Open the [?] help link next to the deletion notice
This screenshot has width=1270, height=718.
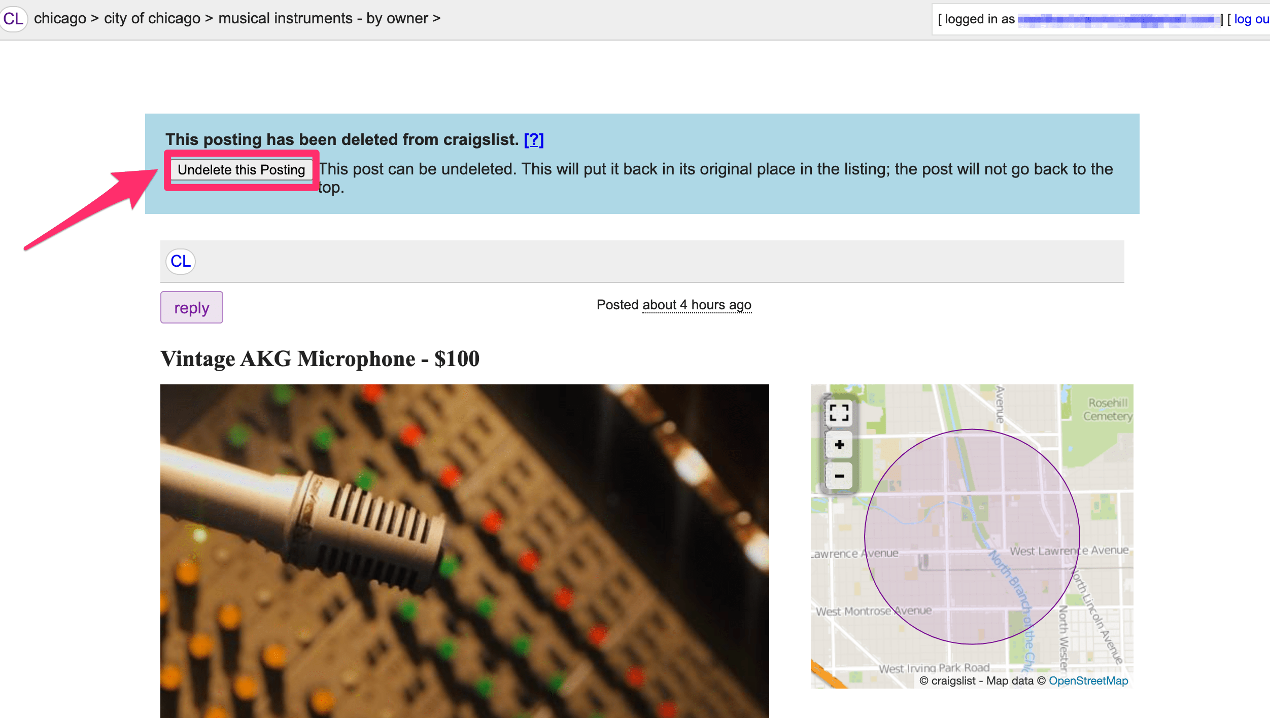click(x=534, y=140)
